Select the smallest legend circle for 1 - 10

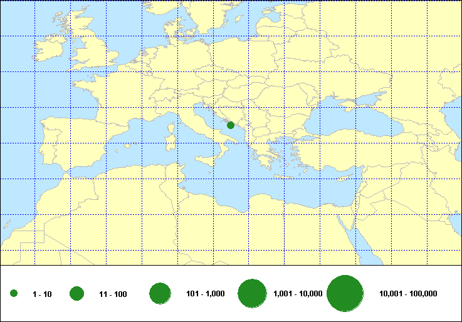click(14, 294)
